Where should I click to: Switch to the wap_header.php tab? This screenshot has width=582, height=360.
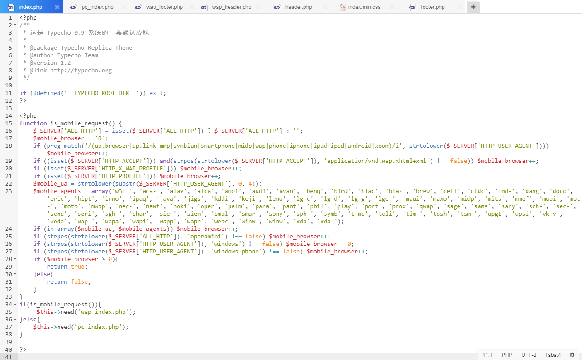(x=230, y=7)
